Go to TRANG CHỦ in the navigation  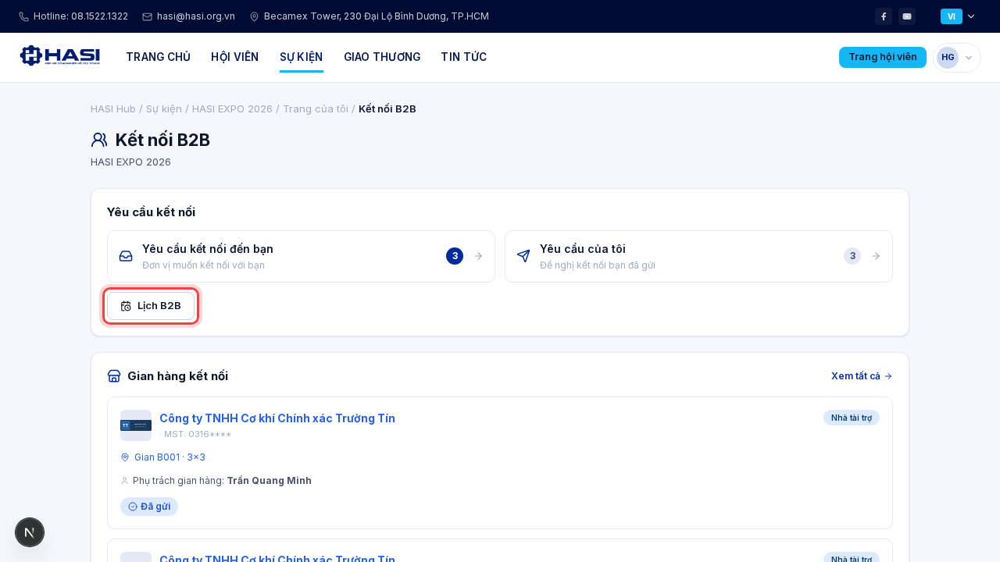pos(158,57)
